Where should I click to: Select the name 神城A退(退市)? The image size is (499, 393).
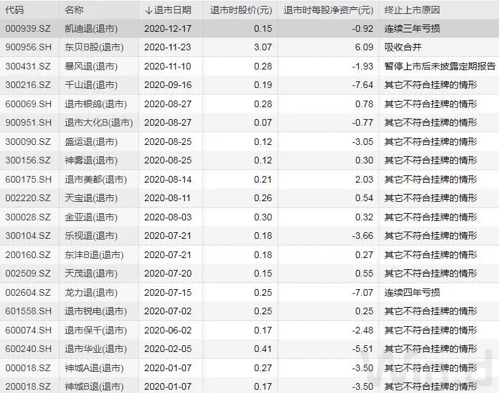94,368
